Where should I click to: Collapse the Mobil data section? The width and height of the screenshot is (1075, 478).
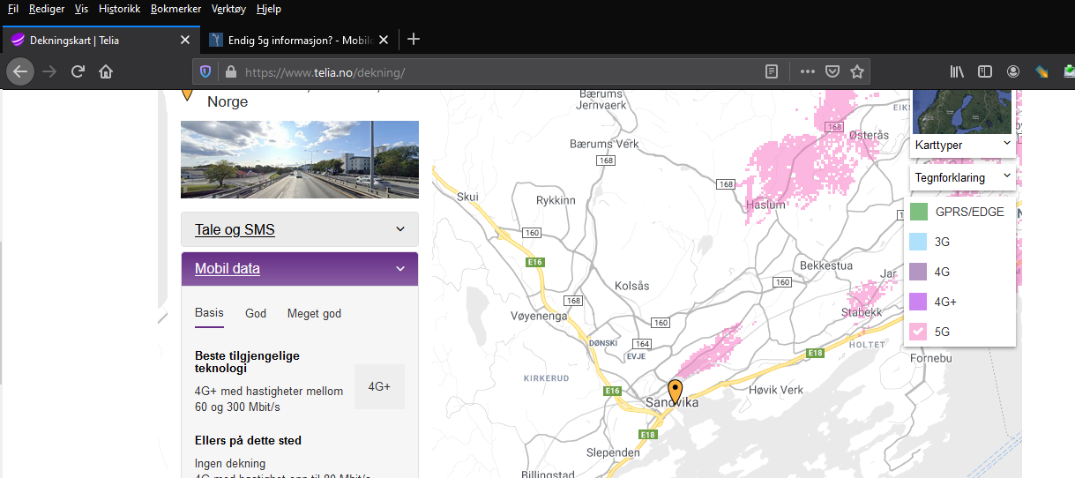click(300, 269)
